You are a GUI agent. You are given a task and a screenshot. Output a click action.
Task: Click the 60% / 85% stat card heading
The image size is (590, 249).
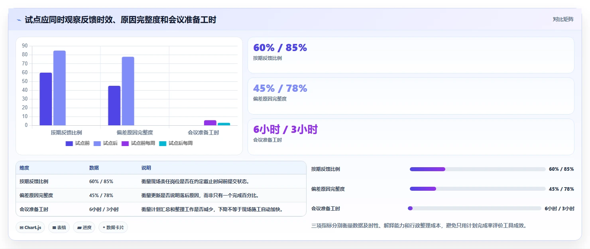tap(280, 47)
